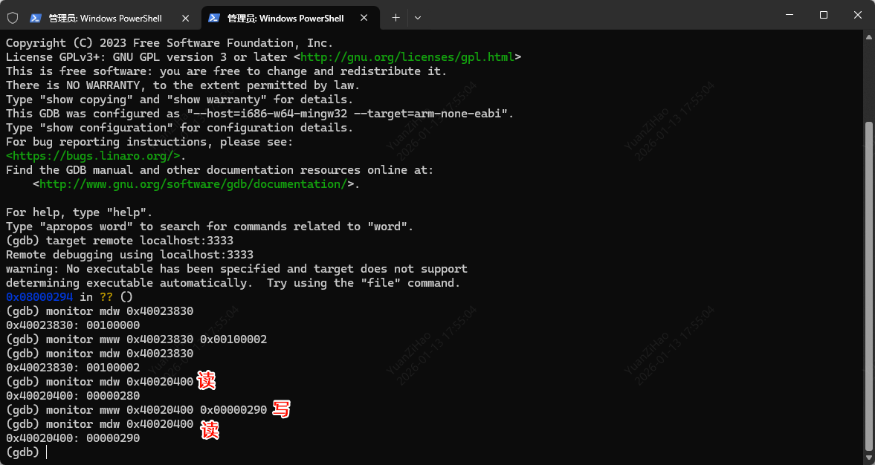The height and width of the screenshot is (465, 875).
Task: Maximize the terminal window
Action: (x=823, y=16)
